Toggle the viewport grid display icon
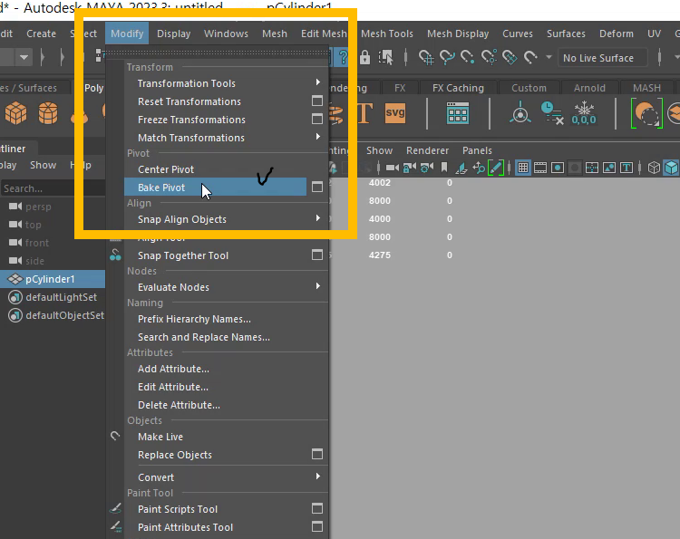The image size is (680, 539). (x=523, y=168)
